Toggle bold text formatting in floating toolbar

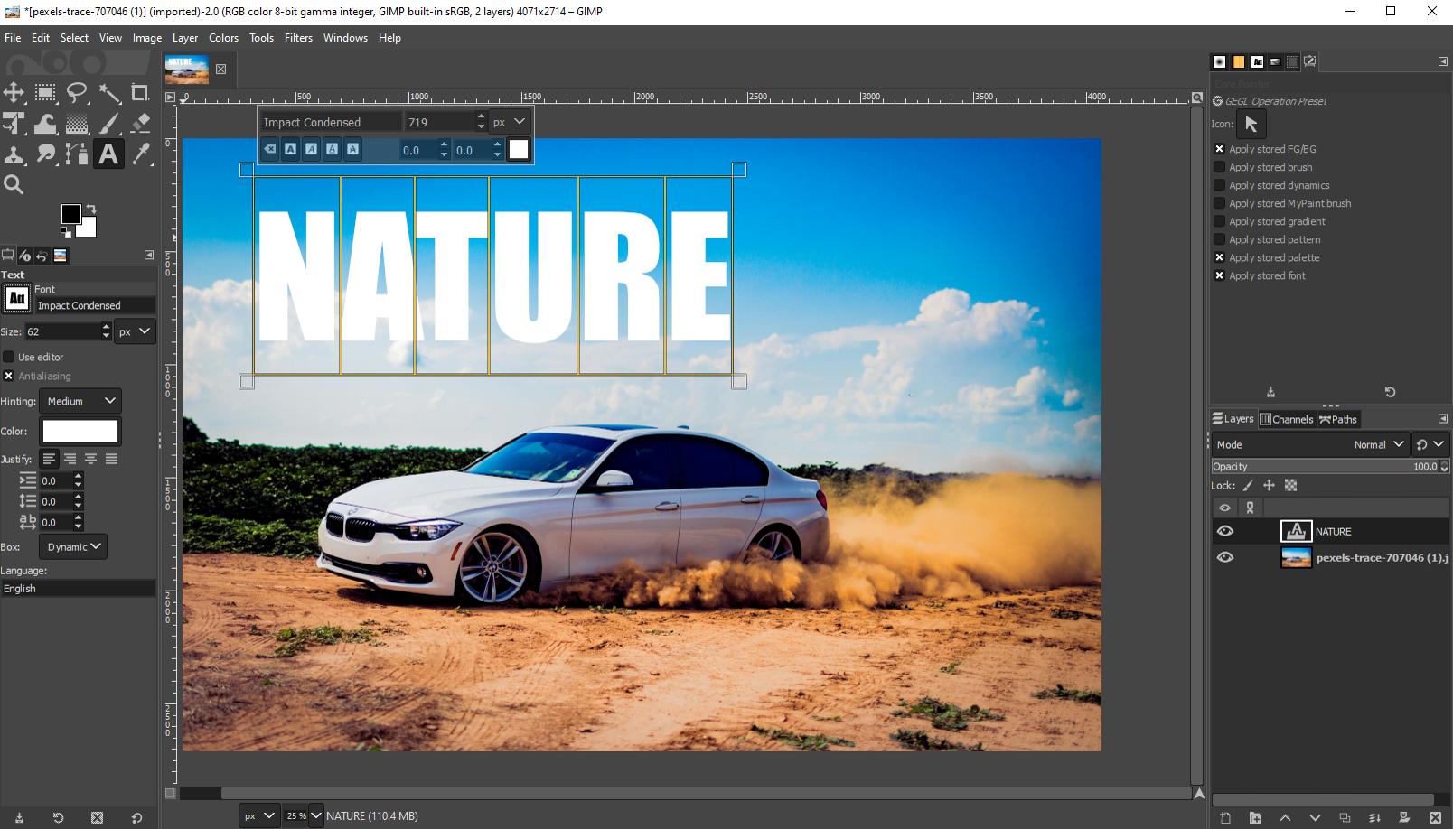pos(290,150)
